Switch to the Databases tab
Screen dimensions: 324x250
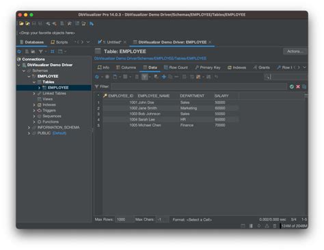[x=31, y=42]
